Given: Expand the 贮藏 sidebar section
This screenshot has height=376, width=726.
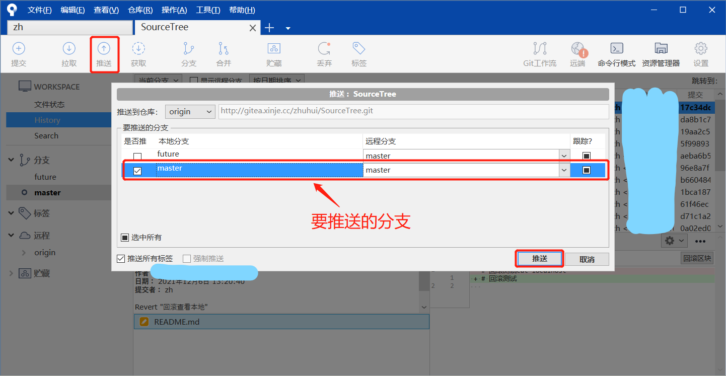Looking at the screenshot, I should click(x=11, y=274).
